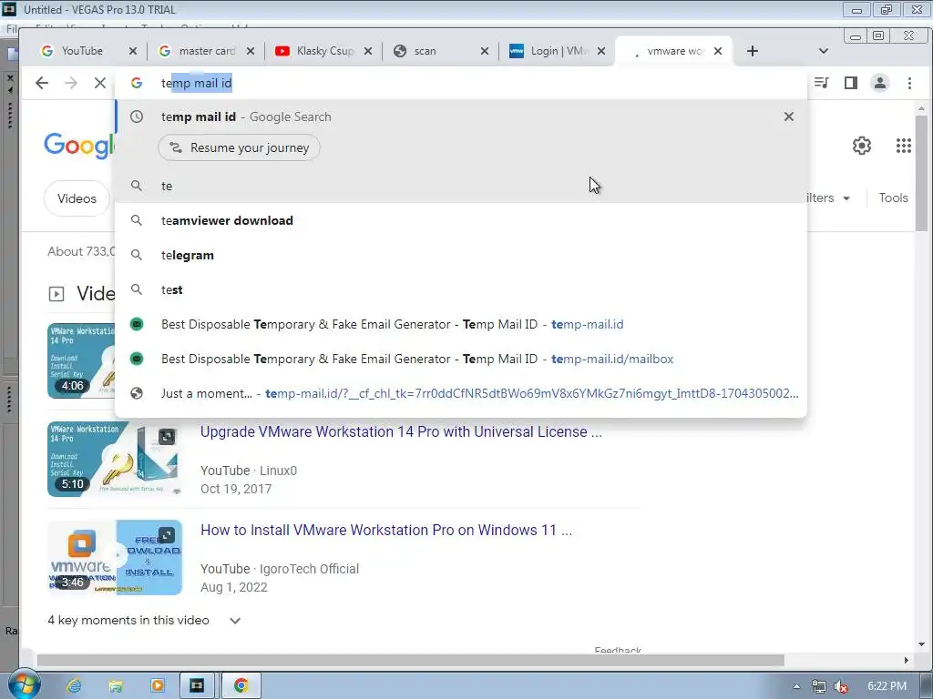Close the scan tab
The height and width of the screenshot is (699, 933).
[x=485, y=51]
